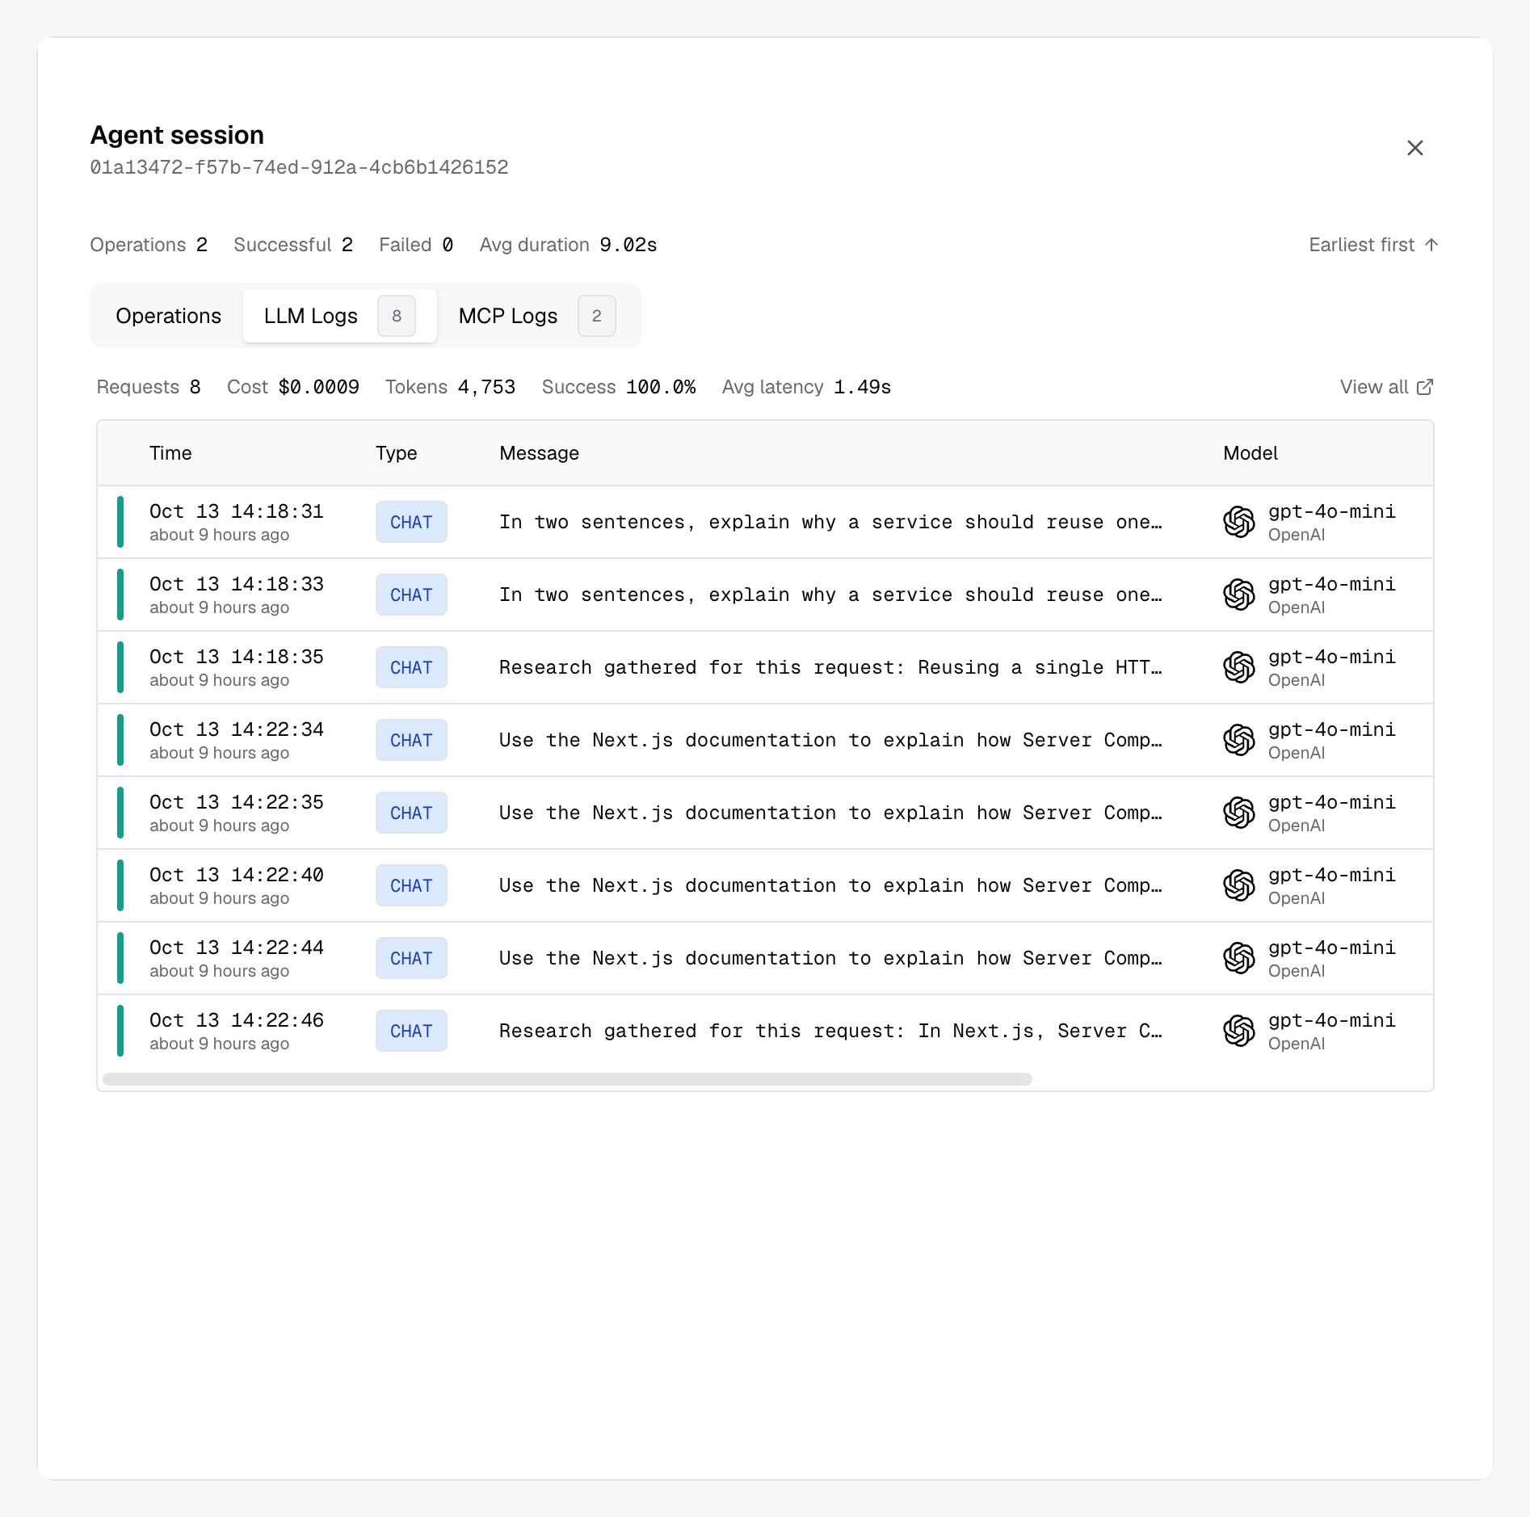This screenshot has width=1530, height=1517.
Task: Close the Agent session dialog
Action: 1414,148
